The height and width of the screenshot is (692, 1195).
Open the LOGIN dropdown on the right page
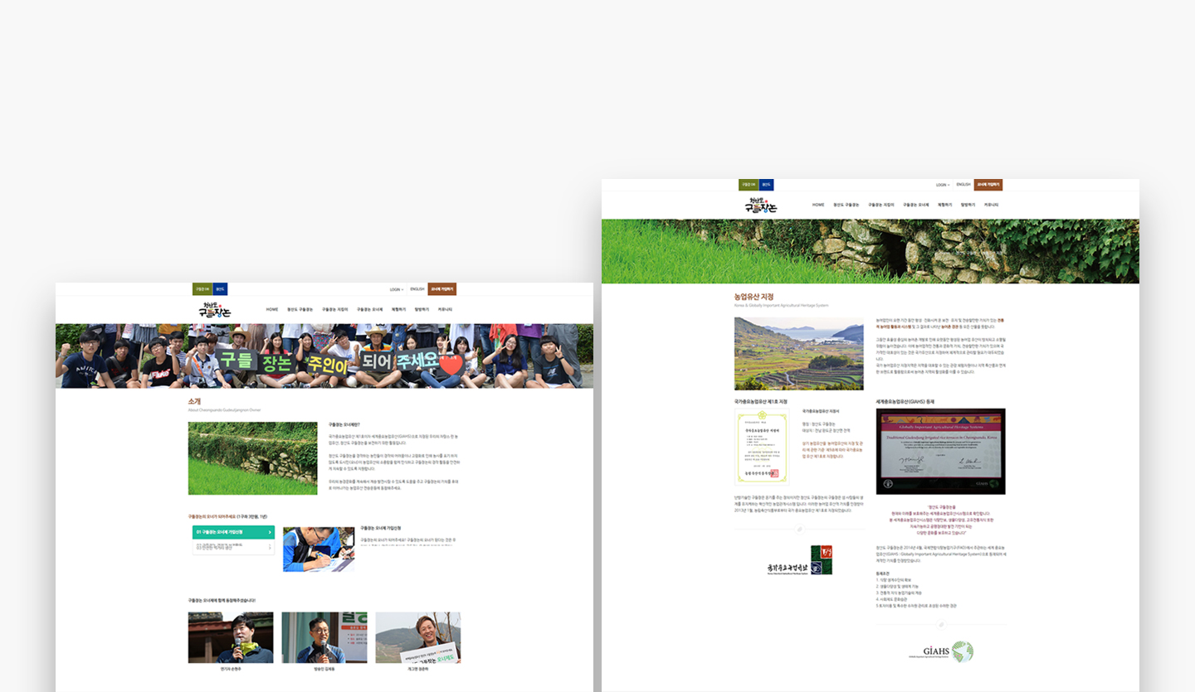click(x=942, y=185)
